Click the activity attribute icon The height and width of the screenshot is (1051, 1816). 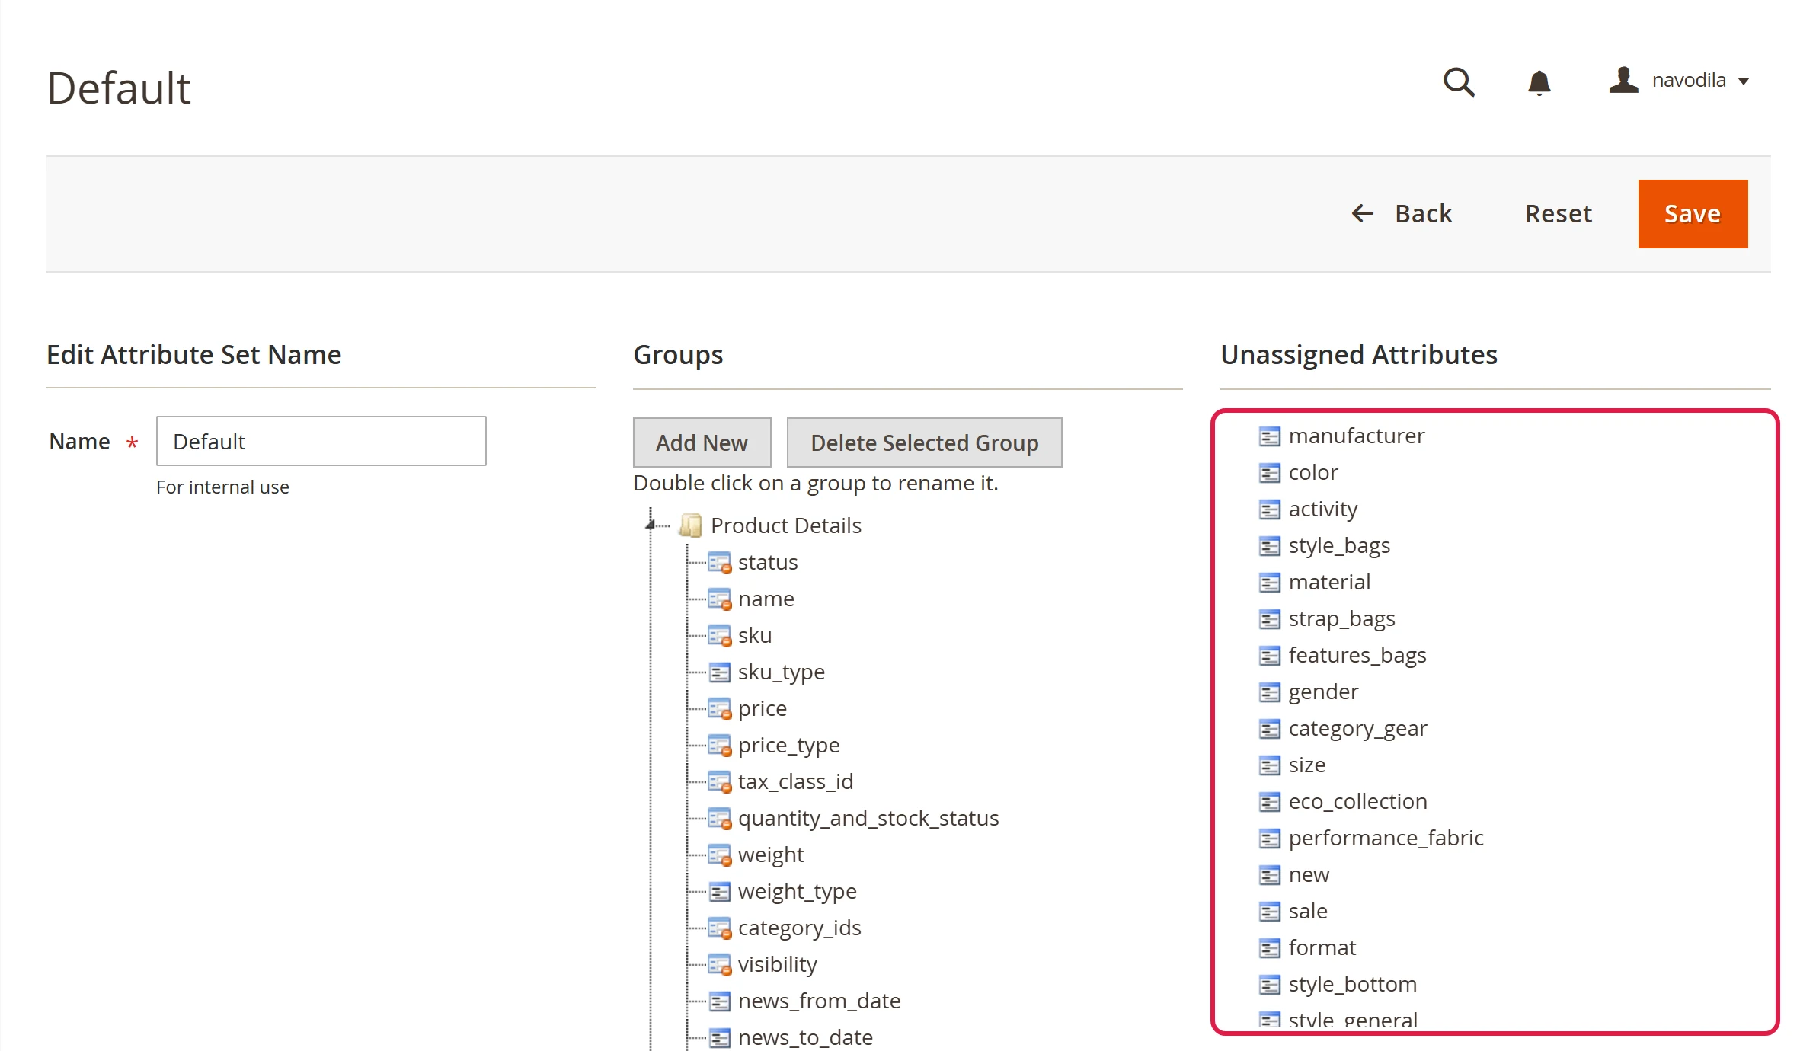[x=1269, y=510]
